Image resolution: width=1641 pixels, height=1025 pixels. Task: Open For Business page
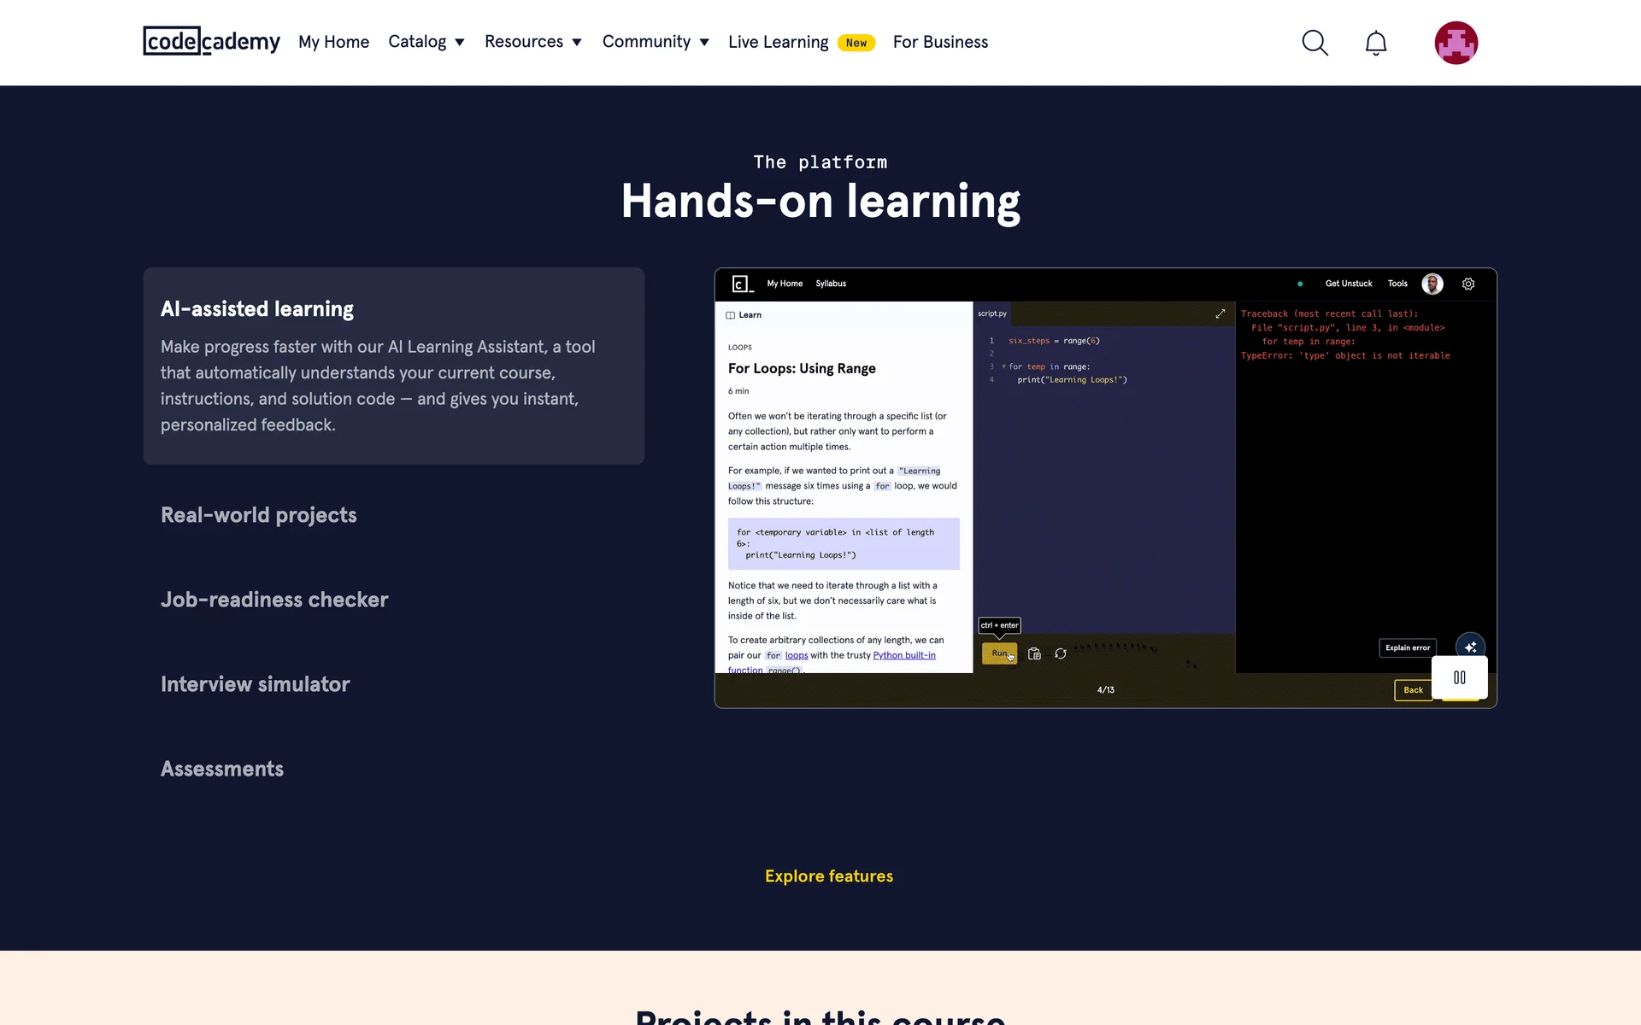[x=940, y=42]
